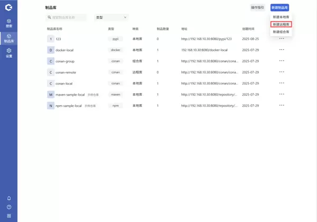Open more actions for docker-local row
The image size is (317, 222).
click(x=282, y=50)
